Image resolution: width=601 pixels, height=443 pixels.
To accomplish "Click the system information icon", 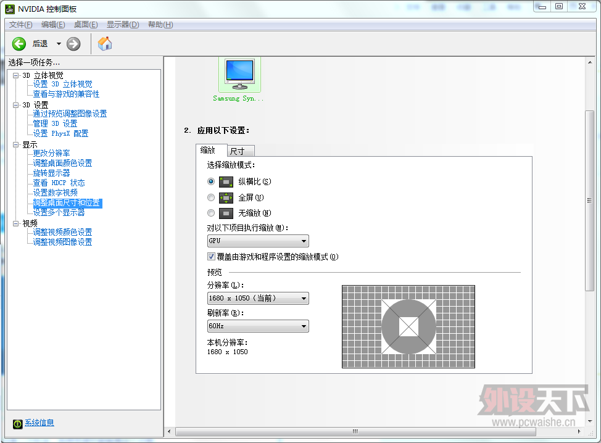I will (18, 424).
